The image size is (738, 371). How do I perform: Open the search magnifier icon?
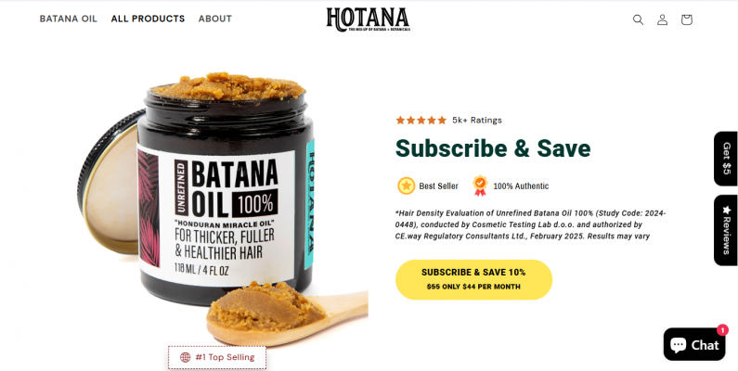(638, 19)
